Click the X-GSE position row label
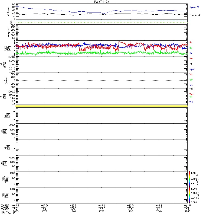203x217 pixels. (x=5, y=206)
